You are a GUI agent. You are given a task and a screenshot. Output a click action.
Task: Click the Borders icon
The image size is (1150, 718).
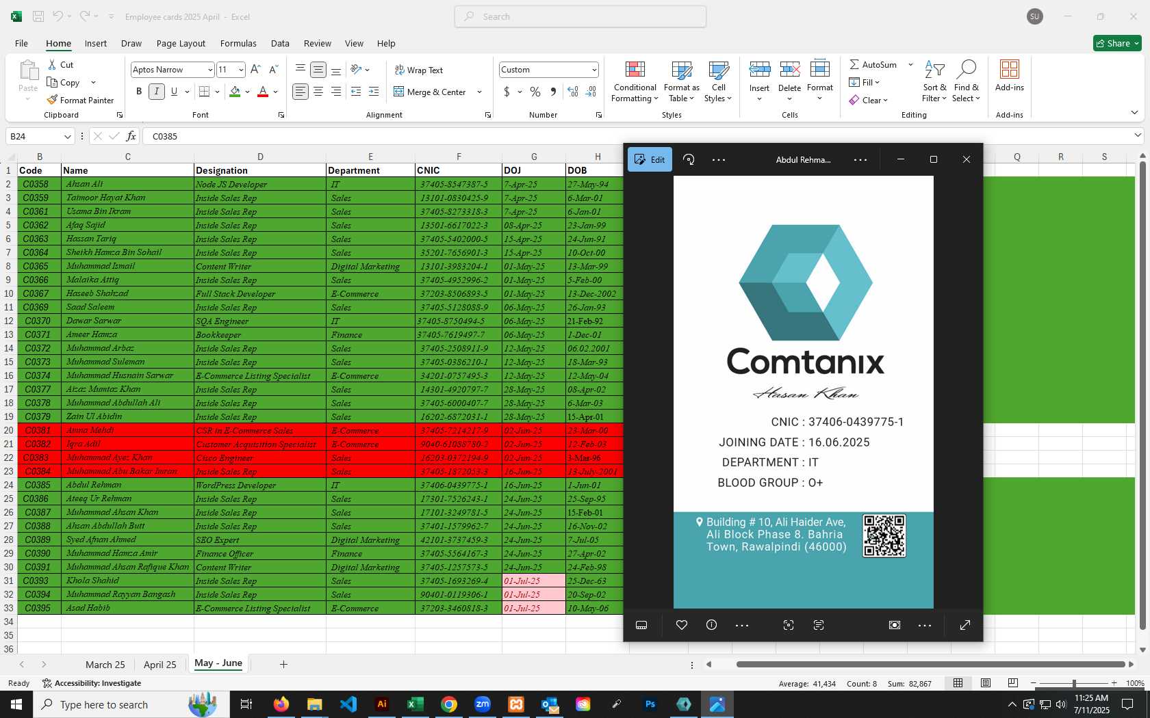tap(204, 92)
